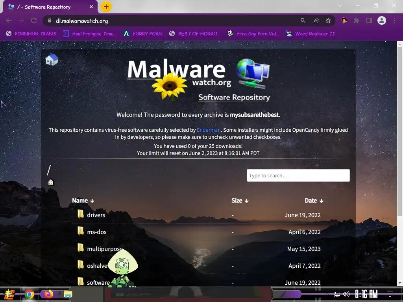This screenshot has height=302, width=403.
Task: Click the volume speaker tray icon
Action: [346, 294]
